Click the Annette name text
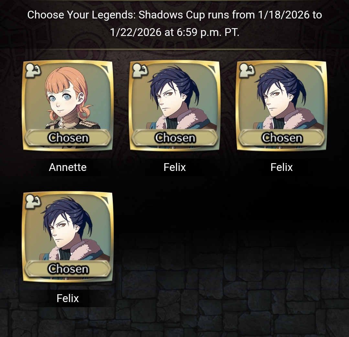The width and height of the screenshot is (349, 337). pyautogui.click(x=68, y=167)
